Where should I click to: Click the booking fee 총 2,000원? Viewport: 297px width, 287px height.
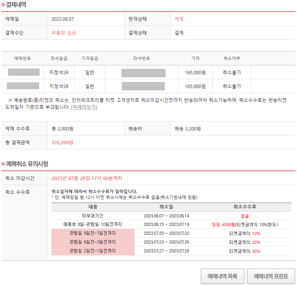(63, 129)
